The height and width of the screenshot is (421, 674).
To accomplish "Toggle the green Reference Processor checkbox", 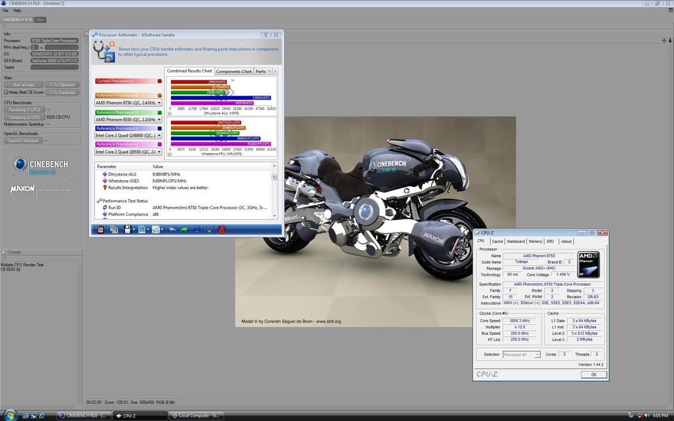I will (x=160, y=112).
